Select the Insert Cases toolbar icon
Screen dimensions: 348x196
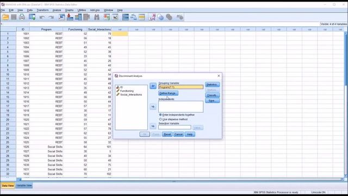[107, 17]
